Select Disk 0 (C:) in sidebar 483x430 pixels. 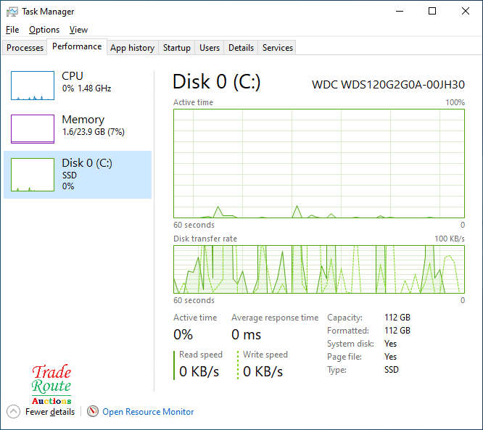point(78,174)
